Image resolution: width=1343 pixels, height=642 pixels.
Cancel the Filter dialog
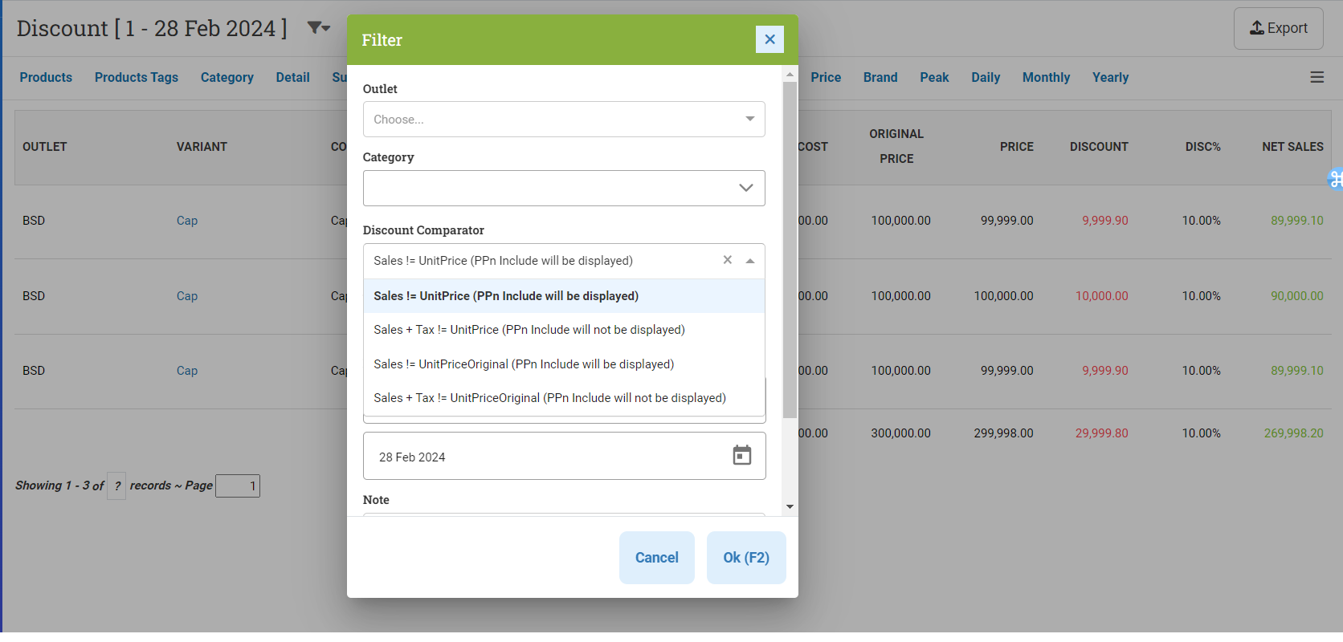point(657,558)
